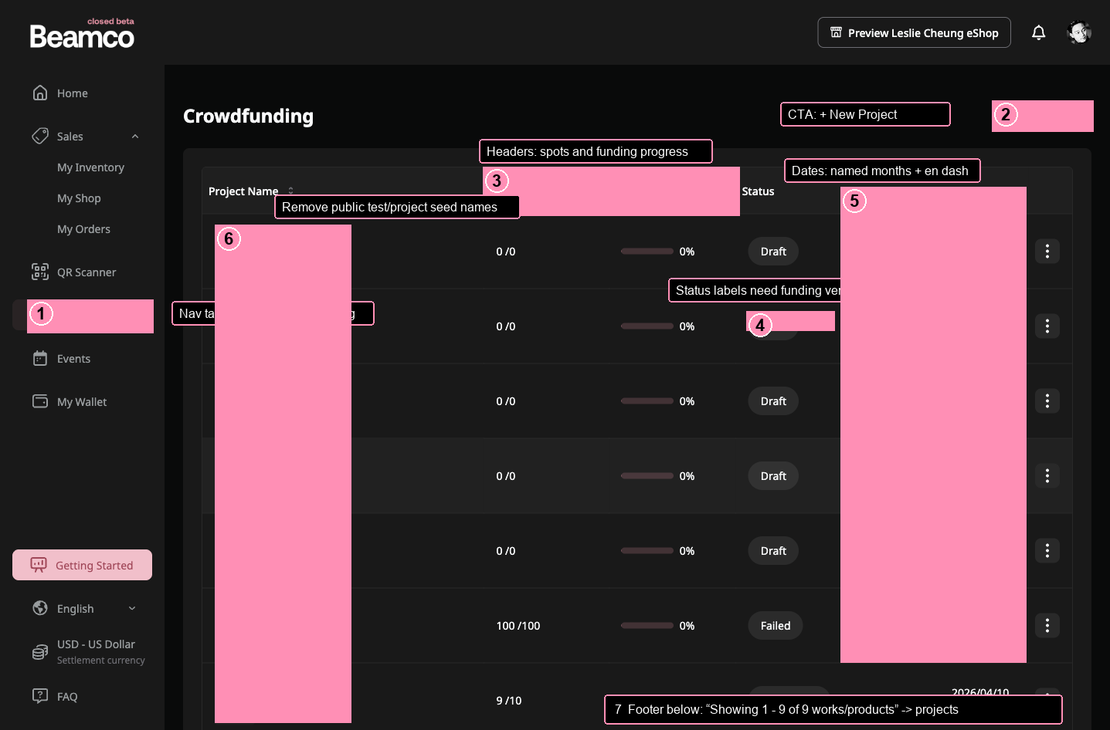Sort by Project Name column
Viewport: 1110px width, 730px height.
point(290,191)
